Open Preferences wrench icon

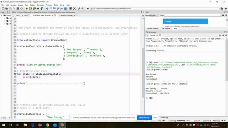coord(79,9)
